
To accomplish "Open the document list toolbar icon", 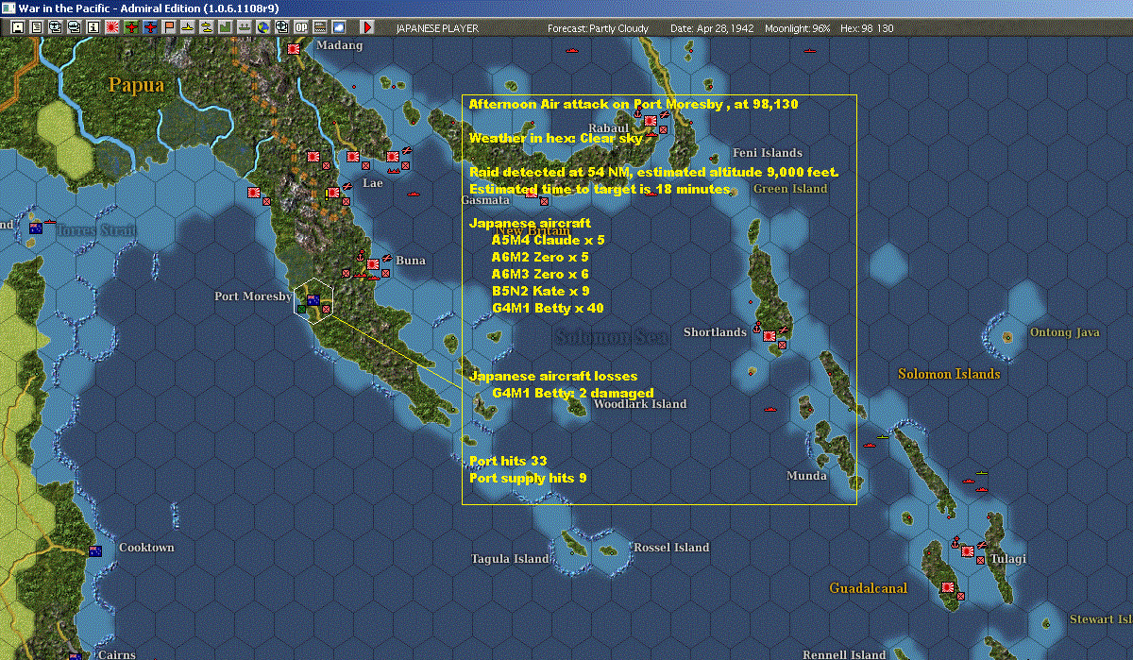I will [37, 27].
